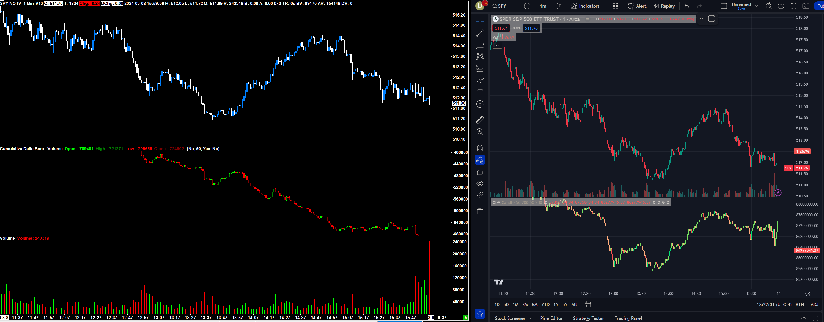
Task: Click Cumulative Delta Bars - Volume label
Action: 31,149
